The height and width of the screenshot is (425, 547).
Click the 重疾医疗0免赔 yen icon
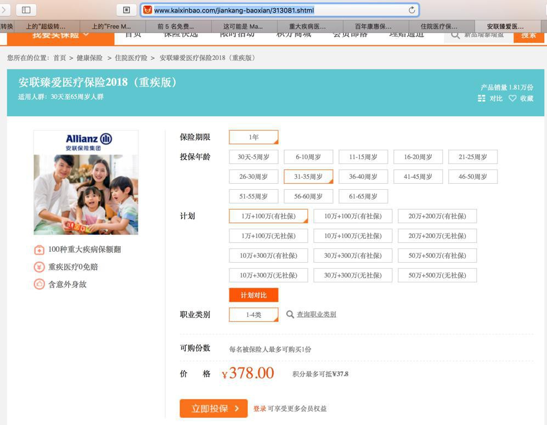pyautogui.click(x=39, y=267)
